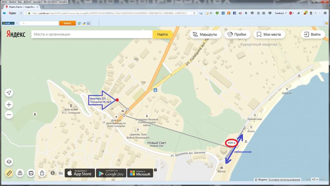The width and height of the screenshot is (330, 186).
Task: Zoom out with the minus button
Action: [9, 115]
